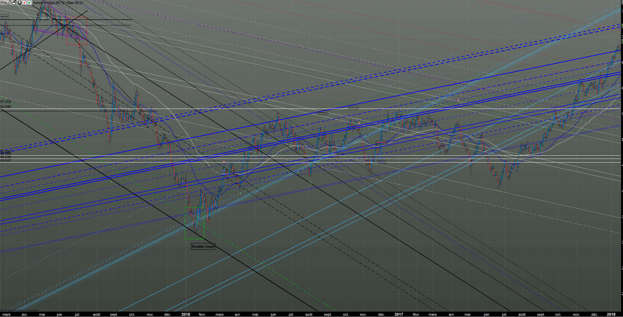
Task: Click the "Haut 86,72" header value
Action: [55, 3]
